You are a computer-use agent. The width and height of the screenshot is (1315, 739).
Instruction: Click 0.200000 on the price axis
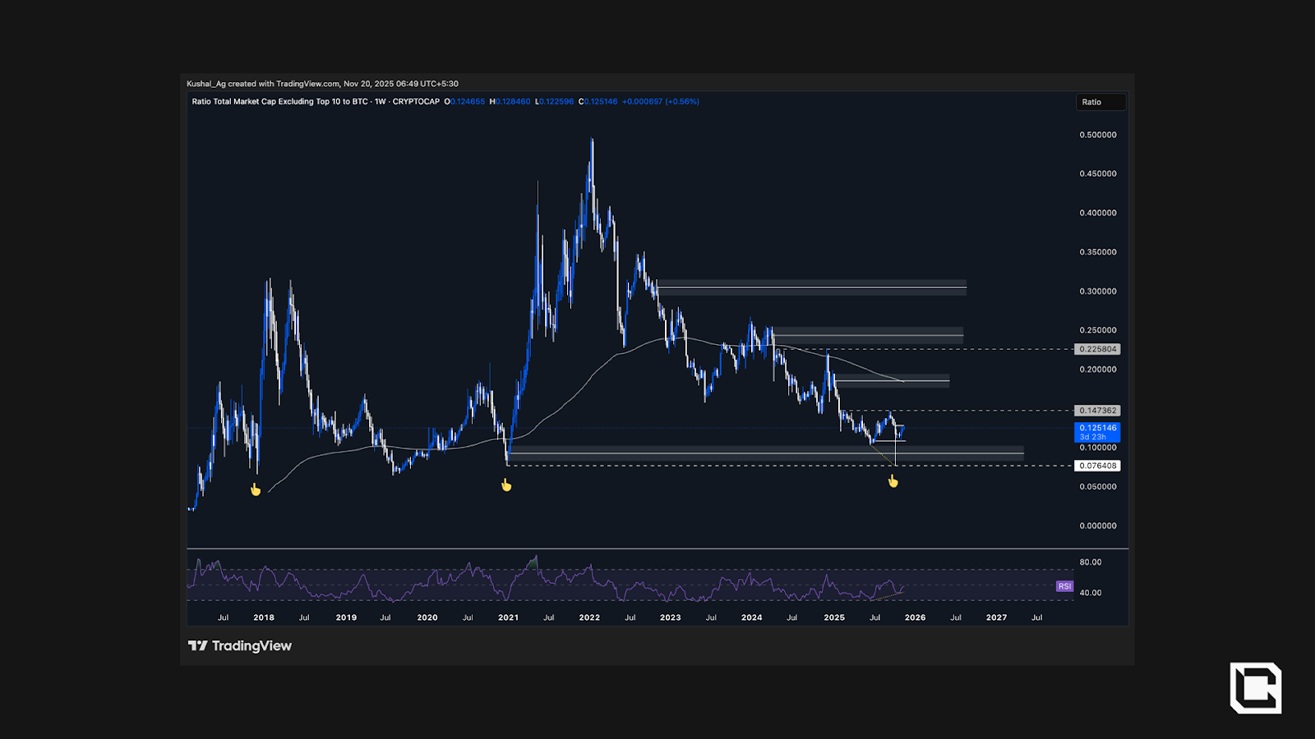pyautogui.click(x=1098, y=369)
